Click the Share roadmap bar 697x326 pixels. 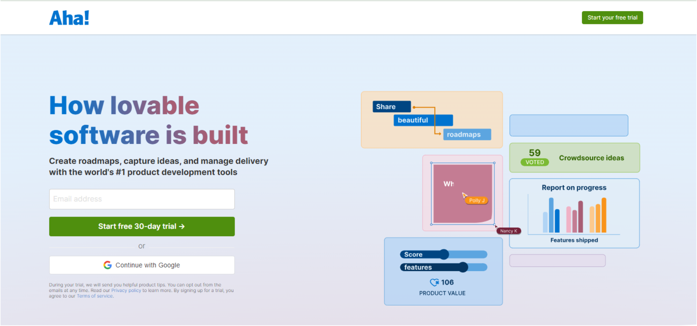[392, 107]
